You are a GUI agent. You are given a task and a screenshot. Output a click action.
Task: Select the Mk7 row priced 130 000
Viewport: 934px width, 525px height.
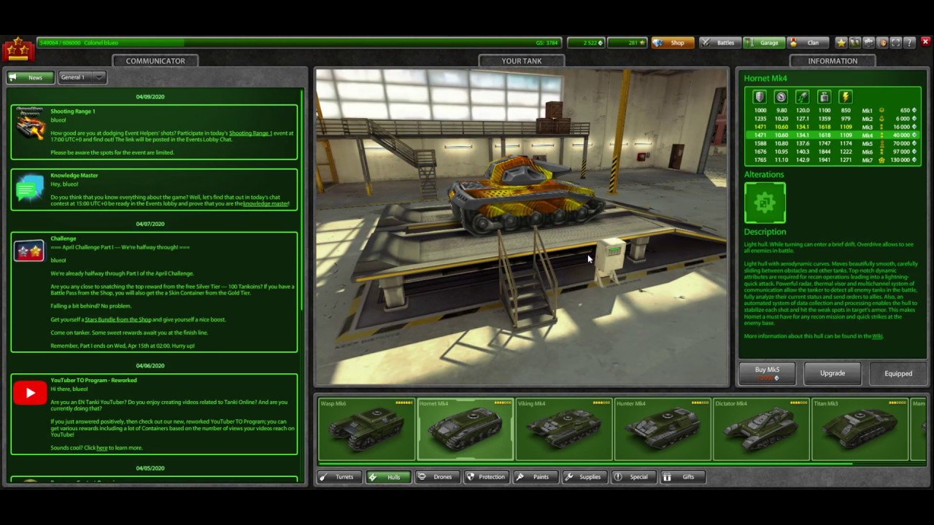pos(832,160)
